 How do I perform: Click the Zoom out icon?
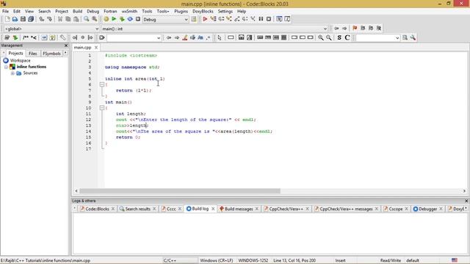coord(329,37)
